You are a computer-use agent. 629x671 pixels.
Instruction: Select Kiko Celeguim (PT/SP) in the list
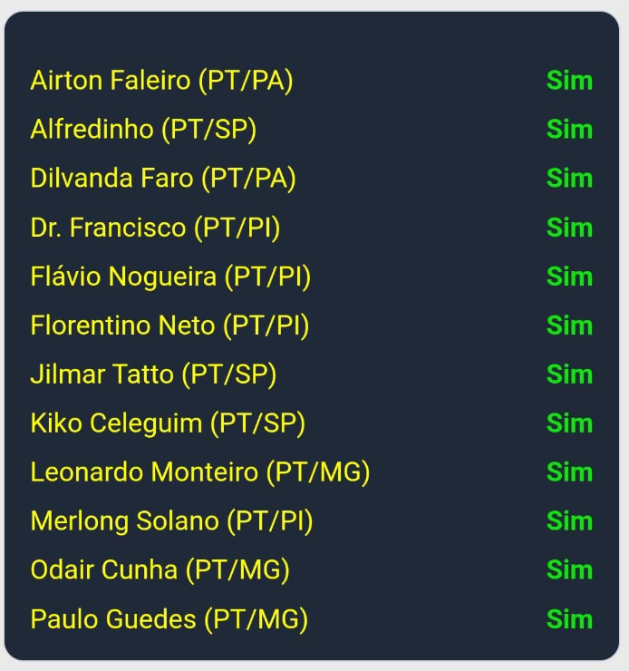[168, 423]
